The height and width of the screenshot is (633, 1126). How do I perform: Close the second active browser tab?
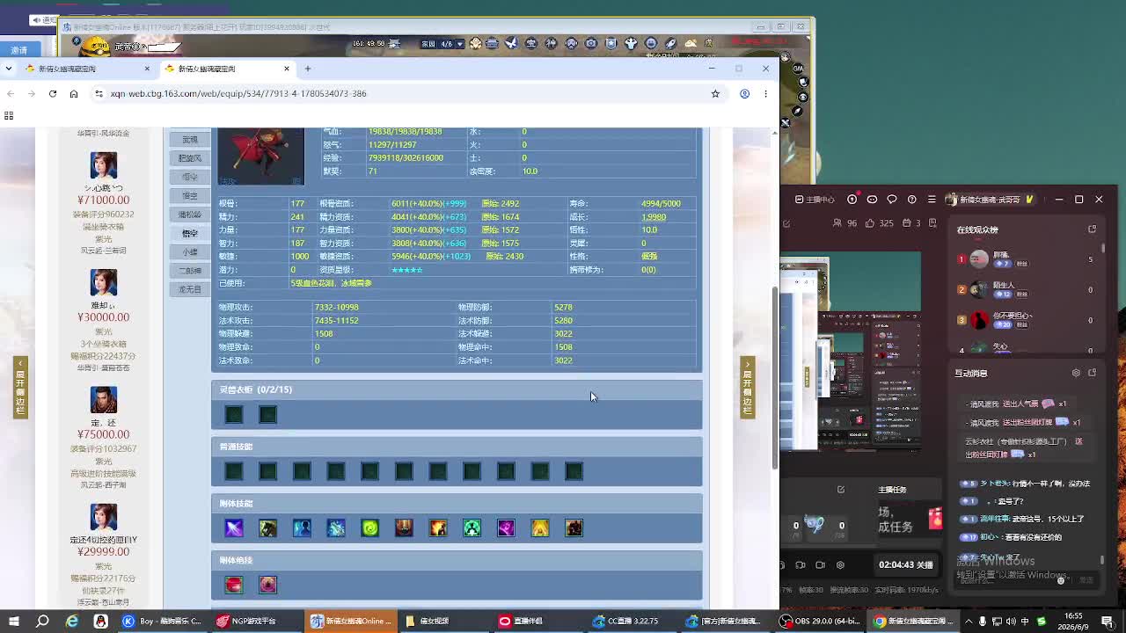tap(287, 69)
